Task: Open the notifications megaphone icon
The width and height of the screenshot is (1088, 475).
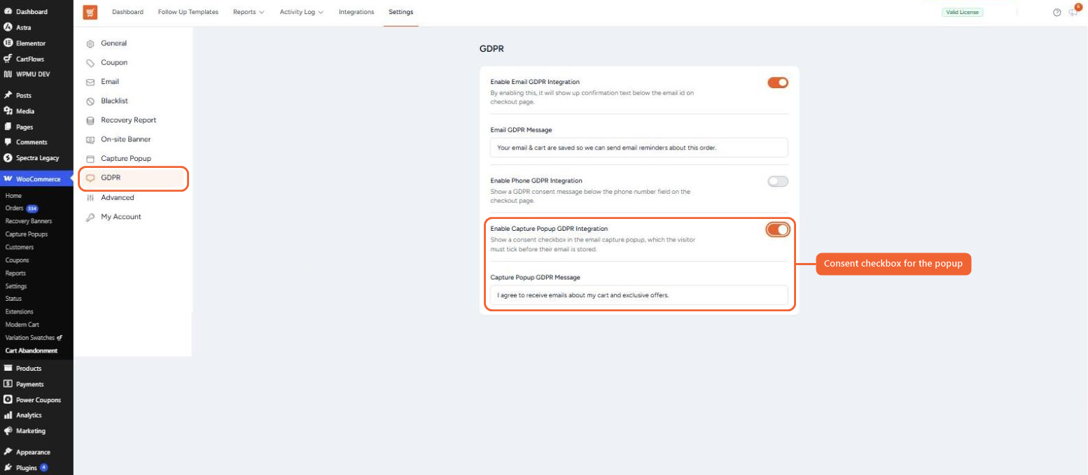Action: coord(1073,12)
